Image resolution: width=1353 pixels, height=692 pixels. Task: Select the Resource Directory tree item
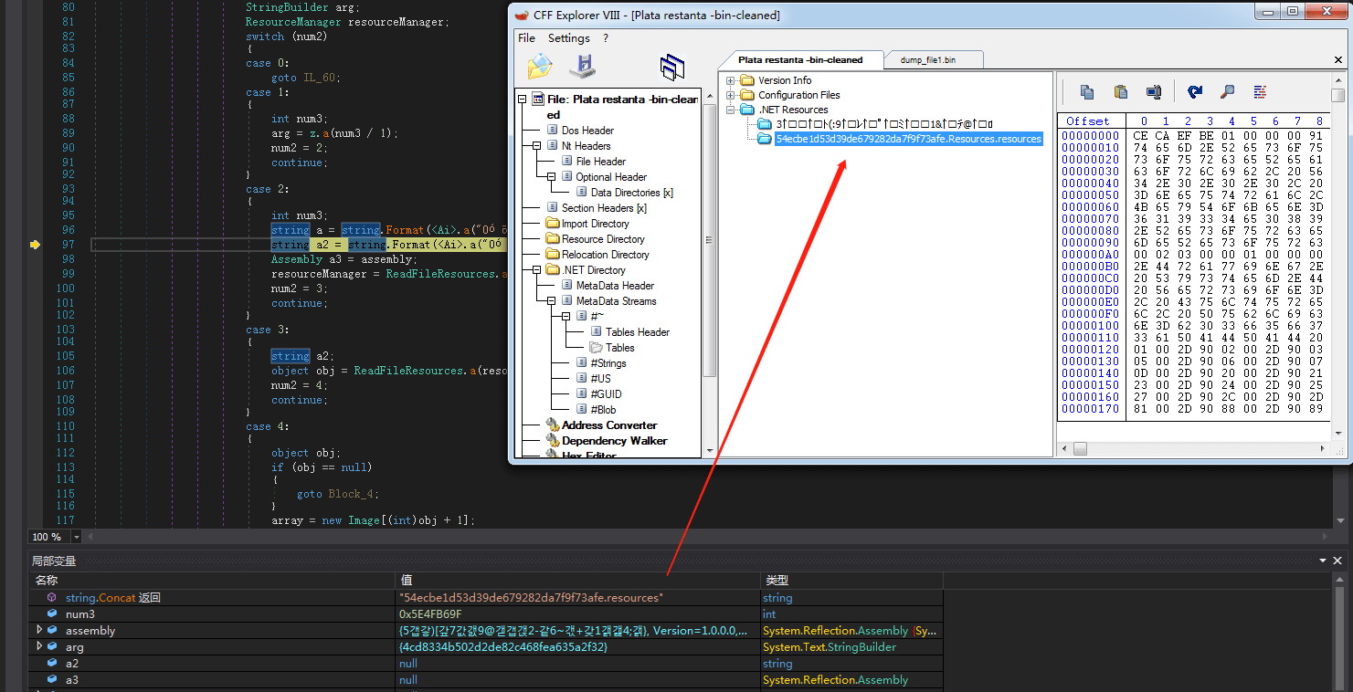pos(603,239)
